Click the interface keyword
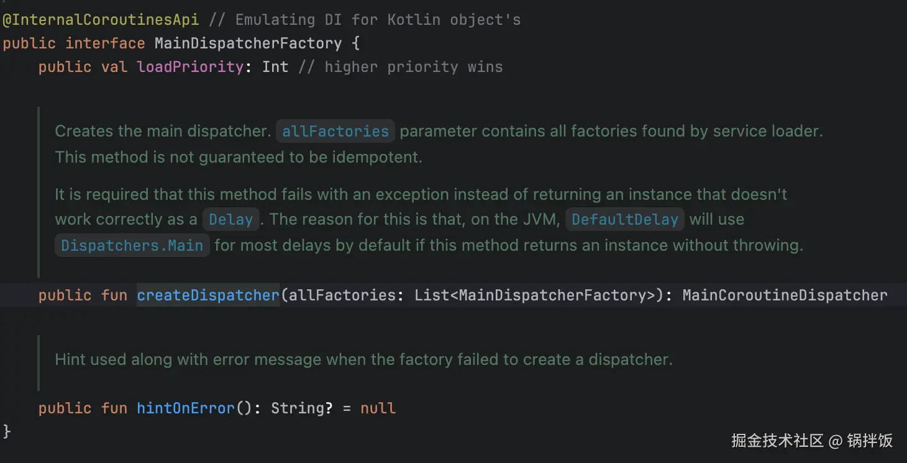 105,43
